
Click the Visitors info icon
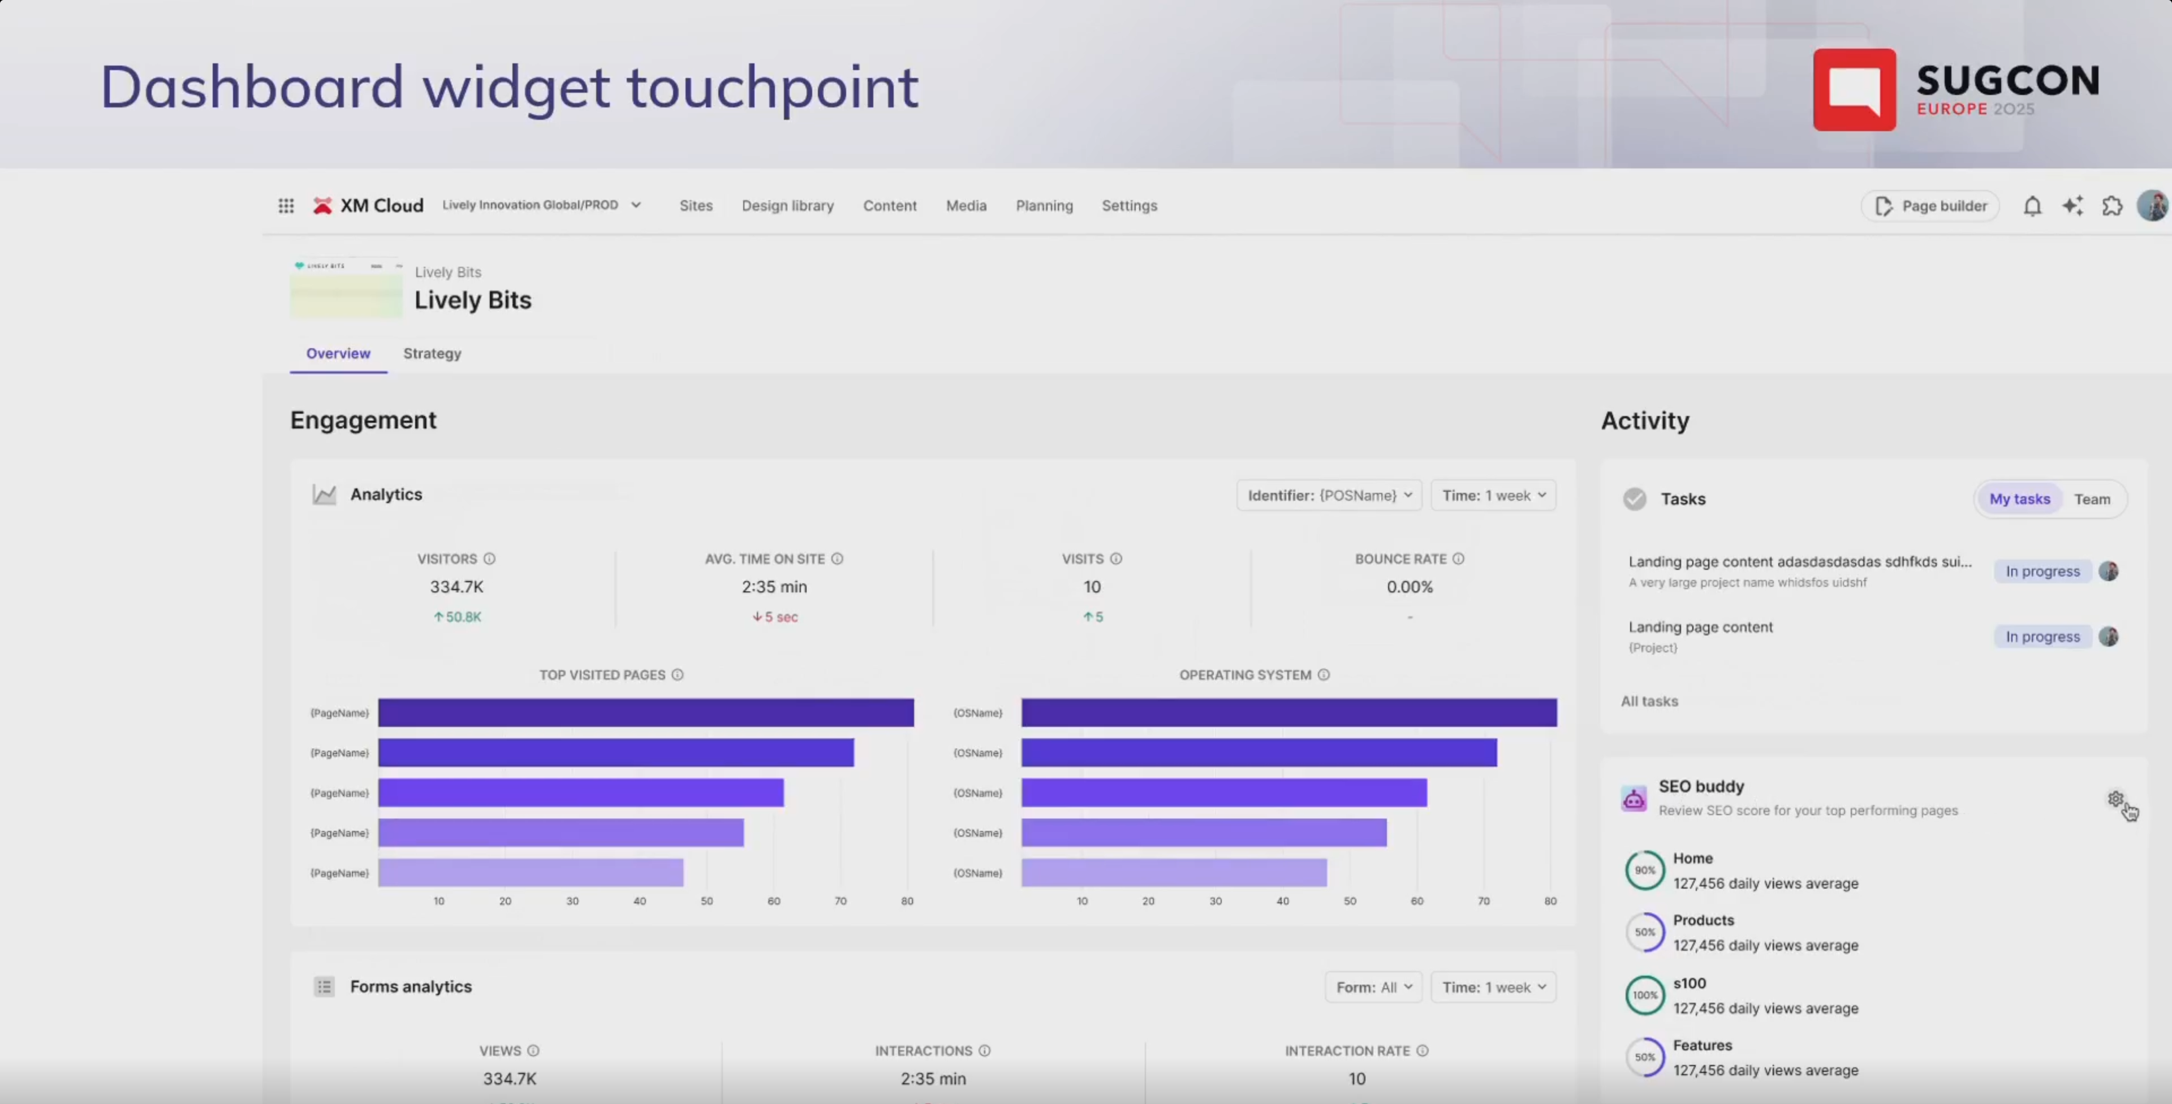click(x=489, y=559)
